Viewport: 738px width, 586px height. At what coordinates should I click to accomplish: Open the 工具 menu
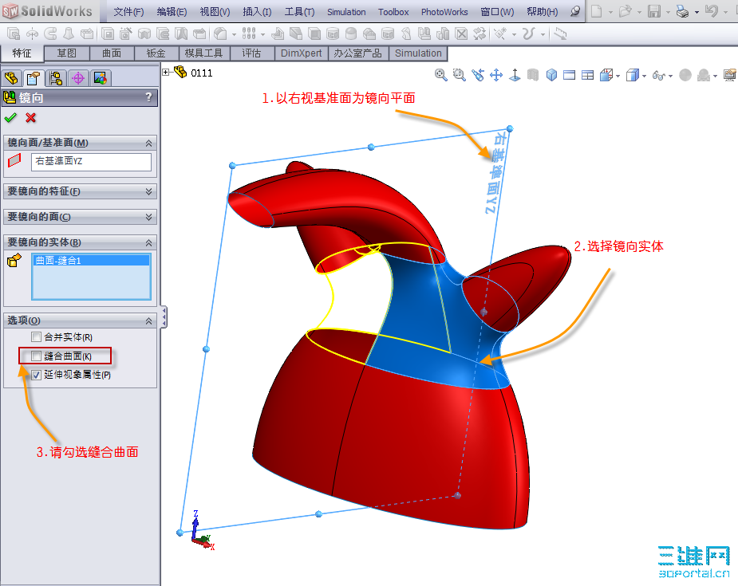299,12
